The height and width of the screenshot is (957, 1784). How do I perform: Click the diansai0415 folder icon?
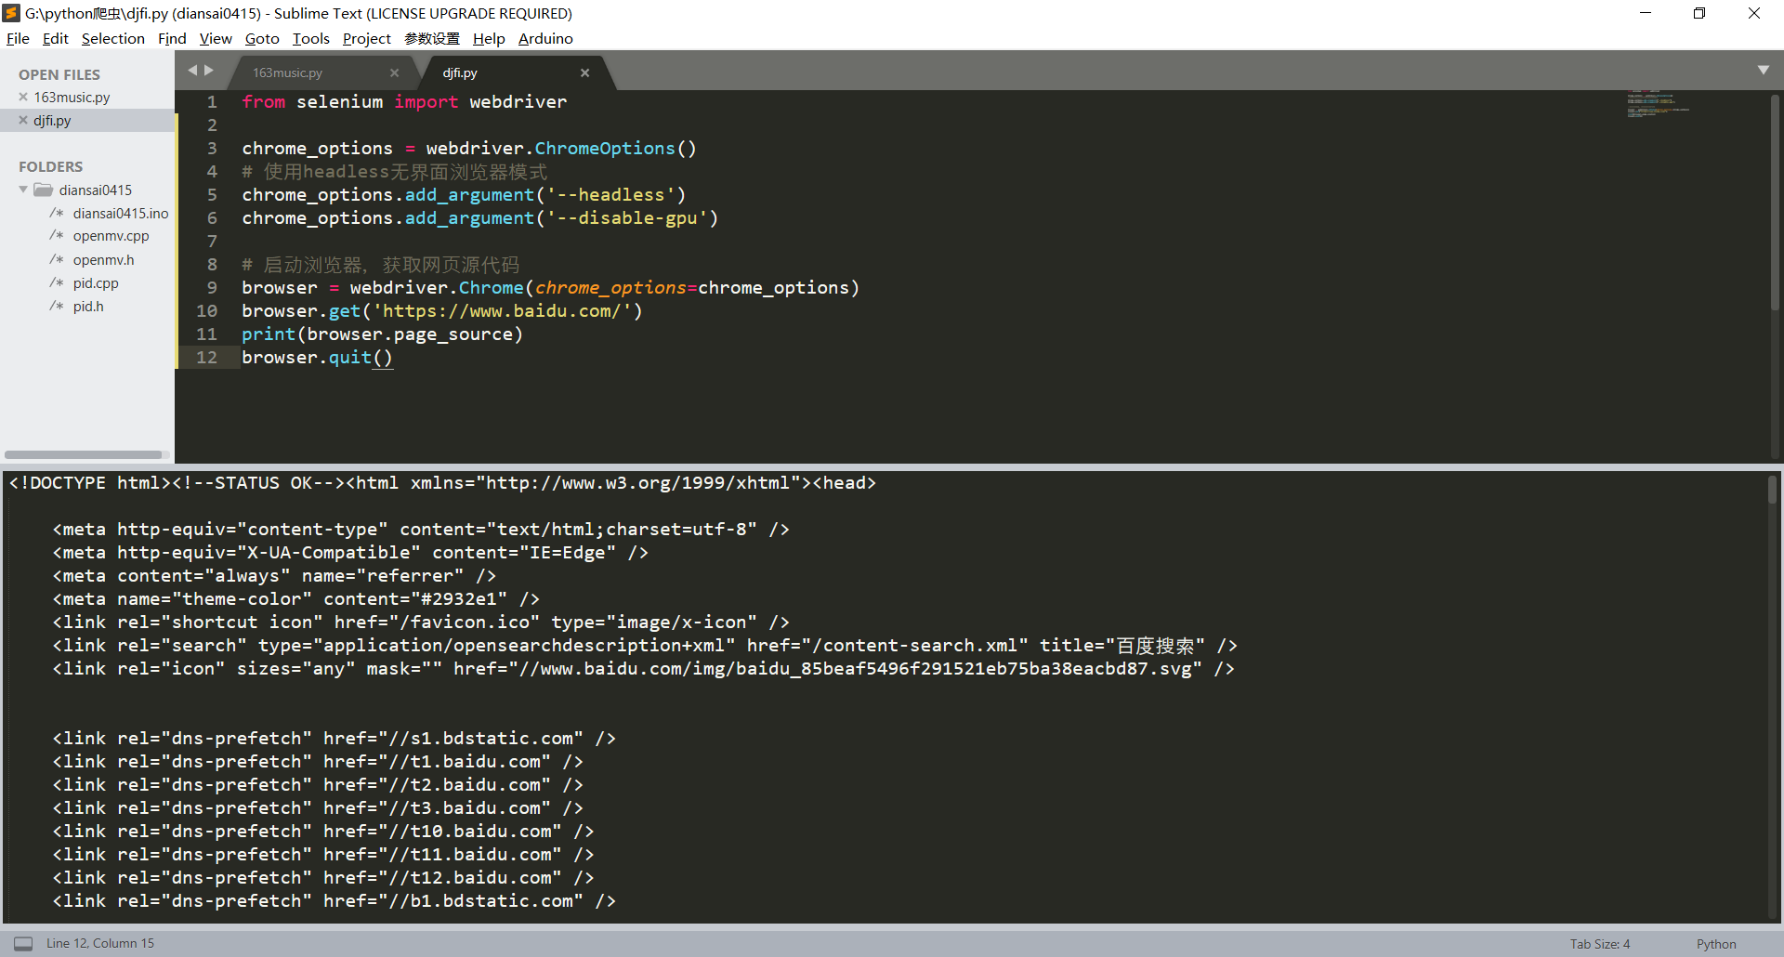43,190
